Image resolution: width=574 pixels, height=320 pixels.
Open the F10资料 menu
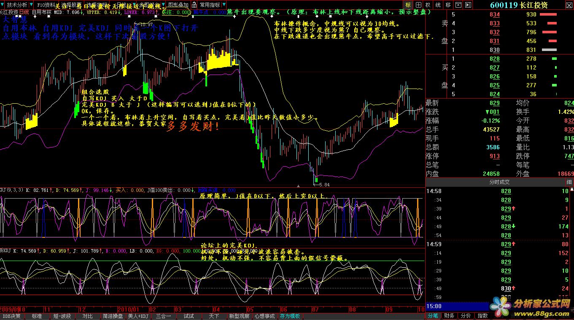click(45, 5)
